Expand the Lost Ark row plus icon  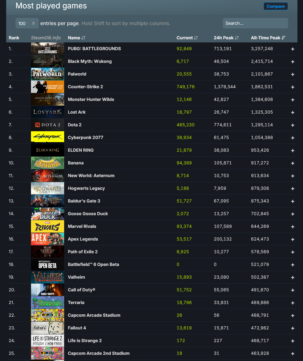[x=293, y=112]
